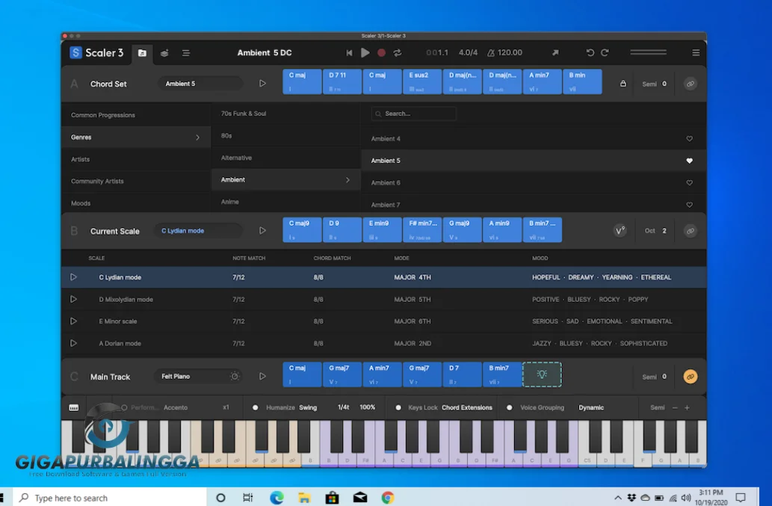
Task: Select Common Progressions category
Action: 136,115
